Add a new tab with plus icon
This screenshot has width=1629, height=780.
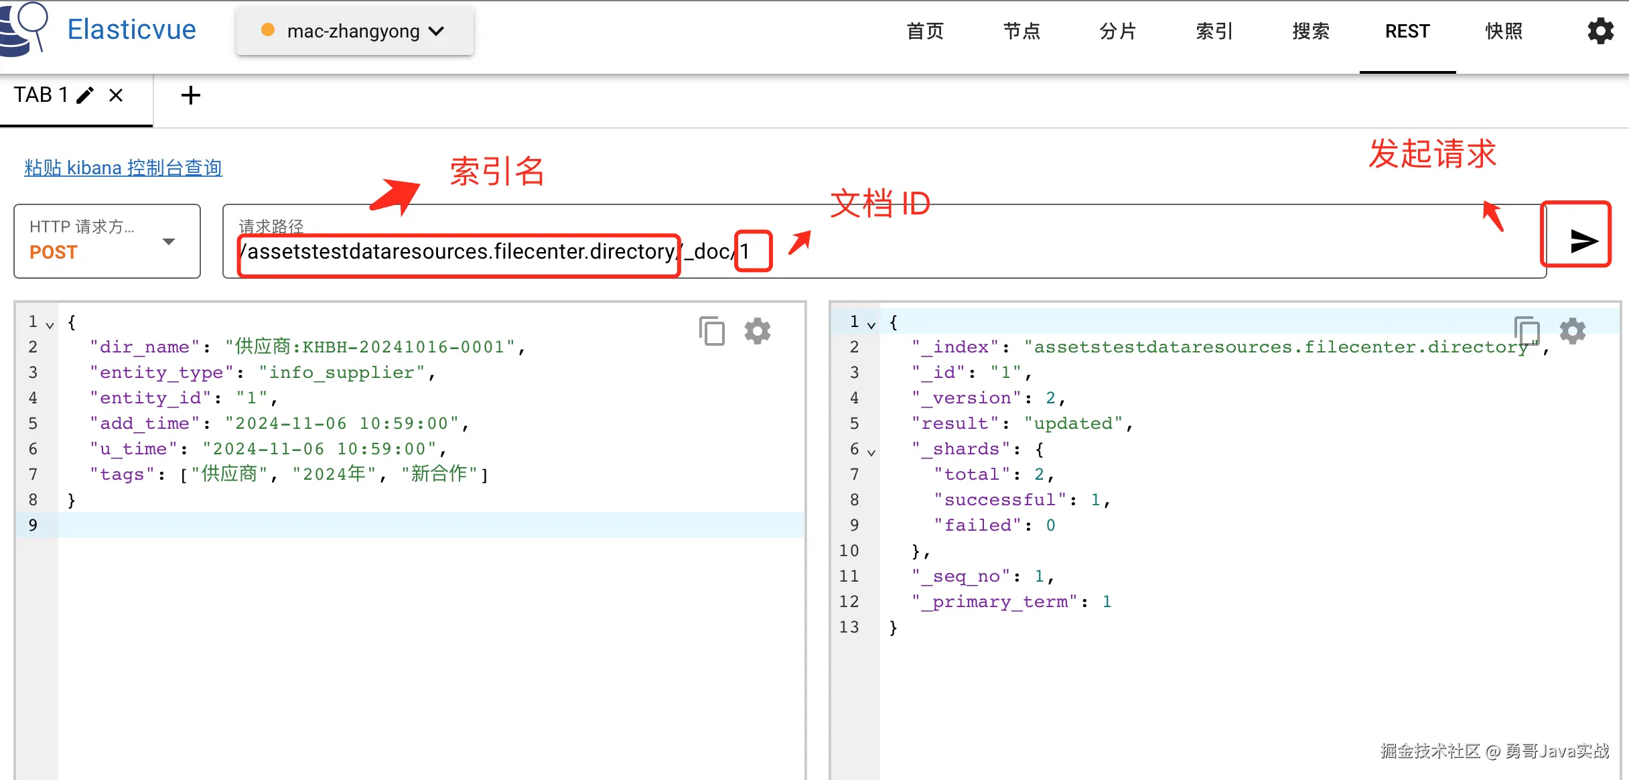[191, 95]
